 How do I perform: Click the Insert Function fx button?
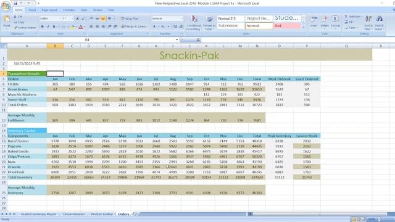(x=198, y=39)
